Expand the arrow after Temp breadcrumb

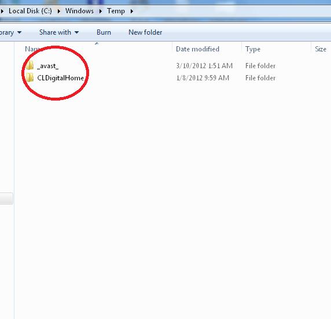[132, 11]
